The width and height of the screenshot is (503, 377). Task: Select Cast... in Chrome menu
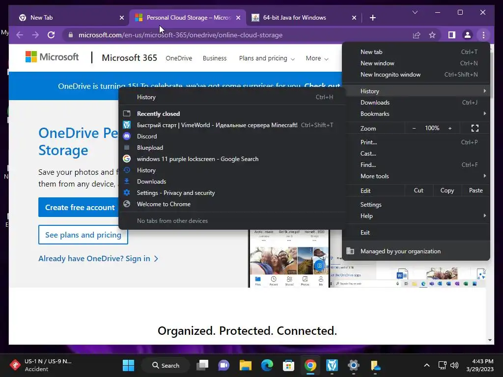point(416,154)
